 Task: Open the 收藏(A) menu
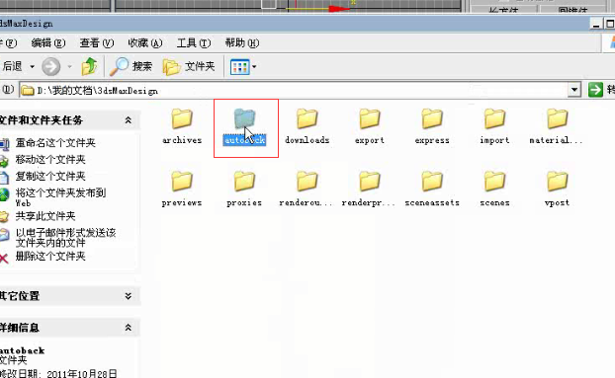tap(145, 43)
